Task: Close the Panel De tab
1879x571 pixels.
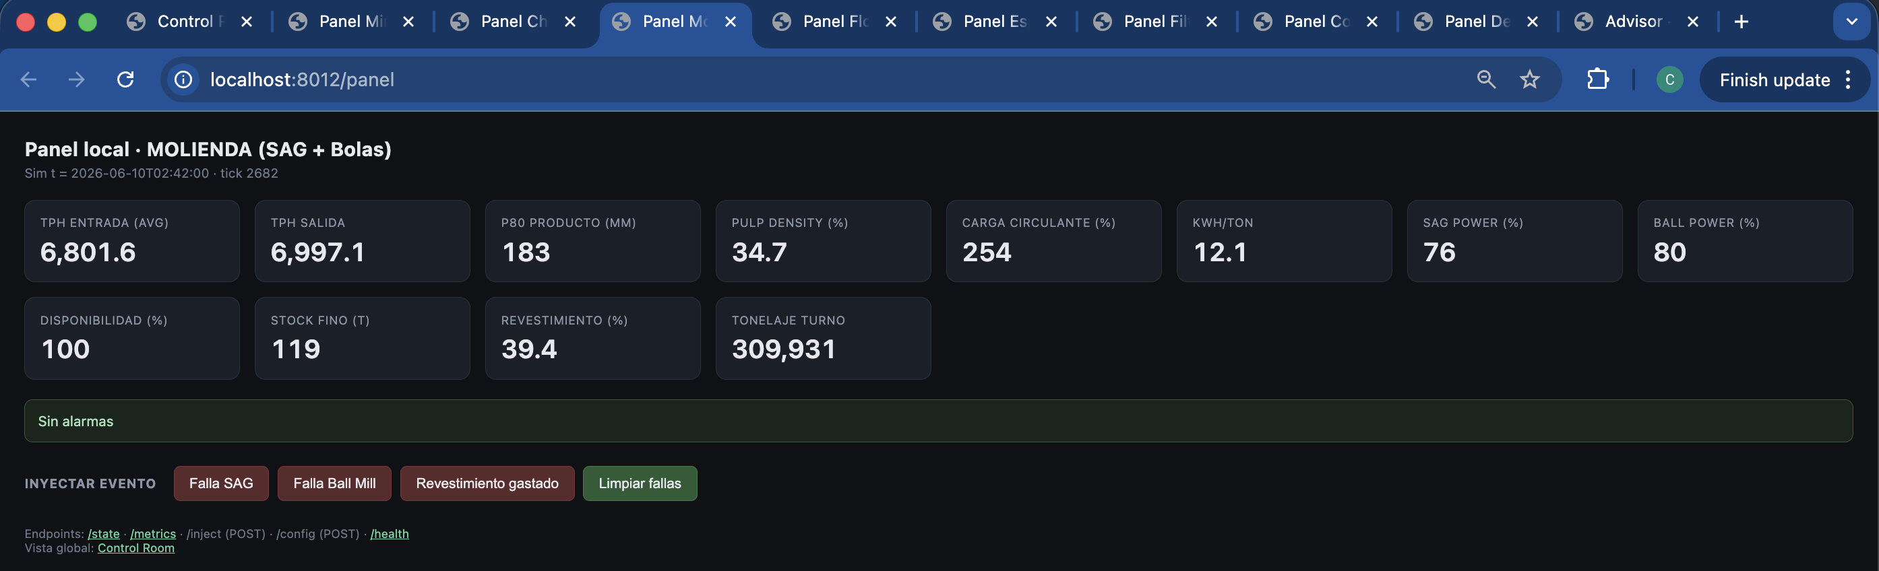Action: tap(1533, 22)
